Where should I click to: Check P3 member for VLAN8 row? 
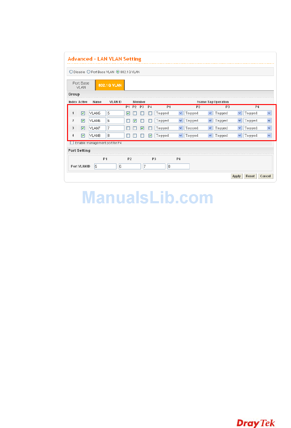[142, 135]
